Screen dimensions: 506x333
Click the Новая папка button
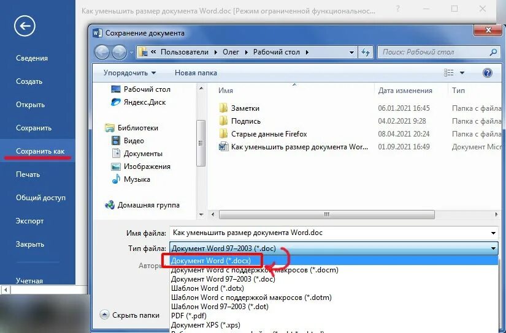coord(196,73)
